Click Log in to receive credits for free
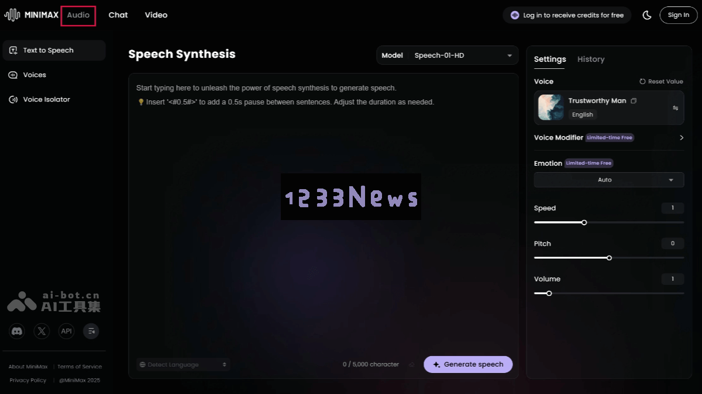 (567, 15)
